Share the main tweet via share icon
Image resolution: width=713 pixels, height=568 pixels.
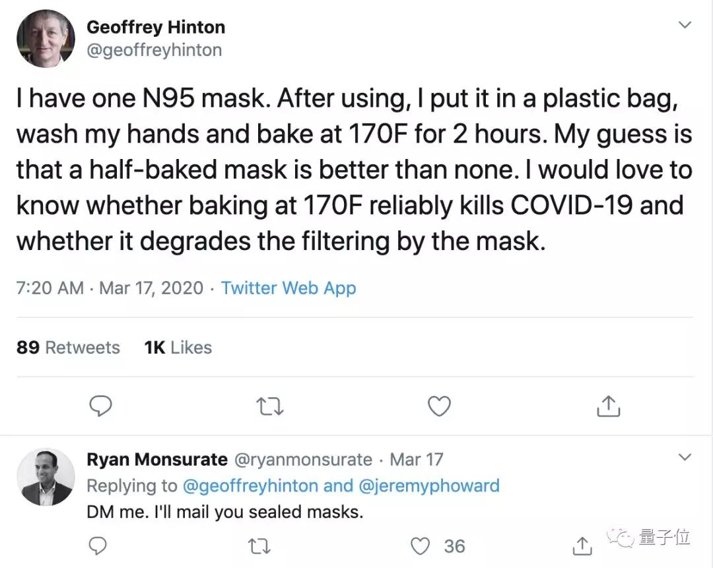coord(608,406)
